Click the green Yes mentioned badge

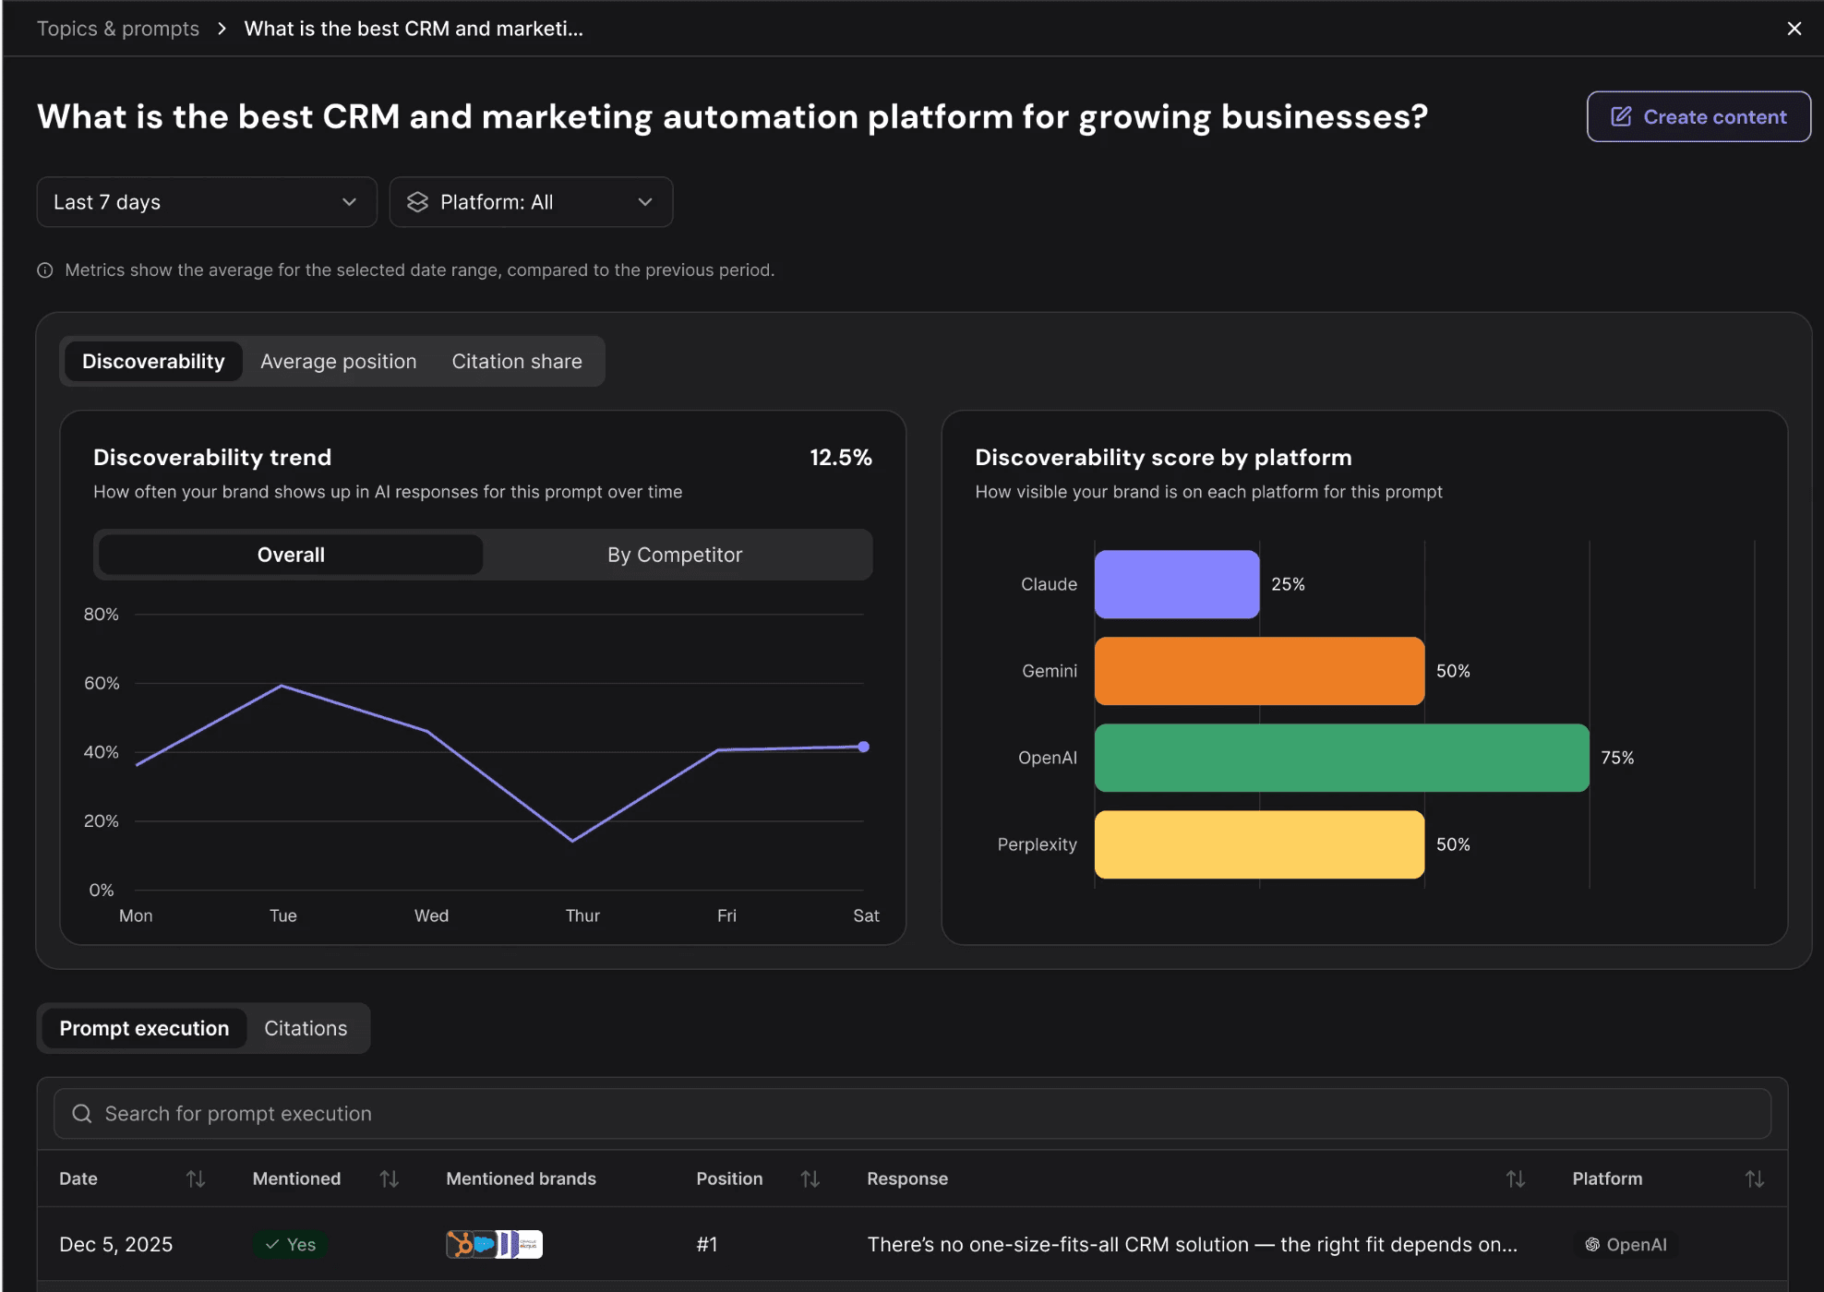tap(291, 1244)
